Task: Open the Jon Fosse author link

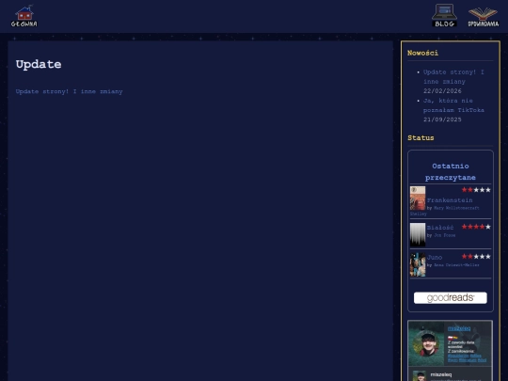Action: [444, 235]
